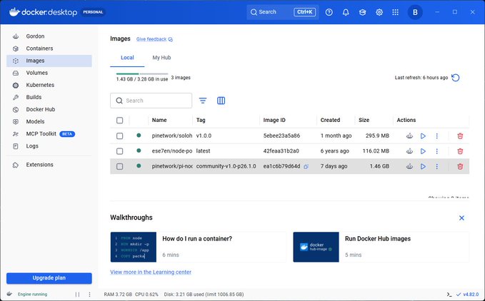Open the filter images icon
Image resolution: width=485 pixels, height=301 pixels.
point(203,101)
